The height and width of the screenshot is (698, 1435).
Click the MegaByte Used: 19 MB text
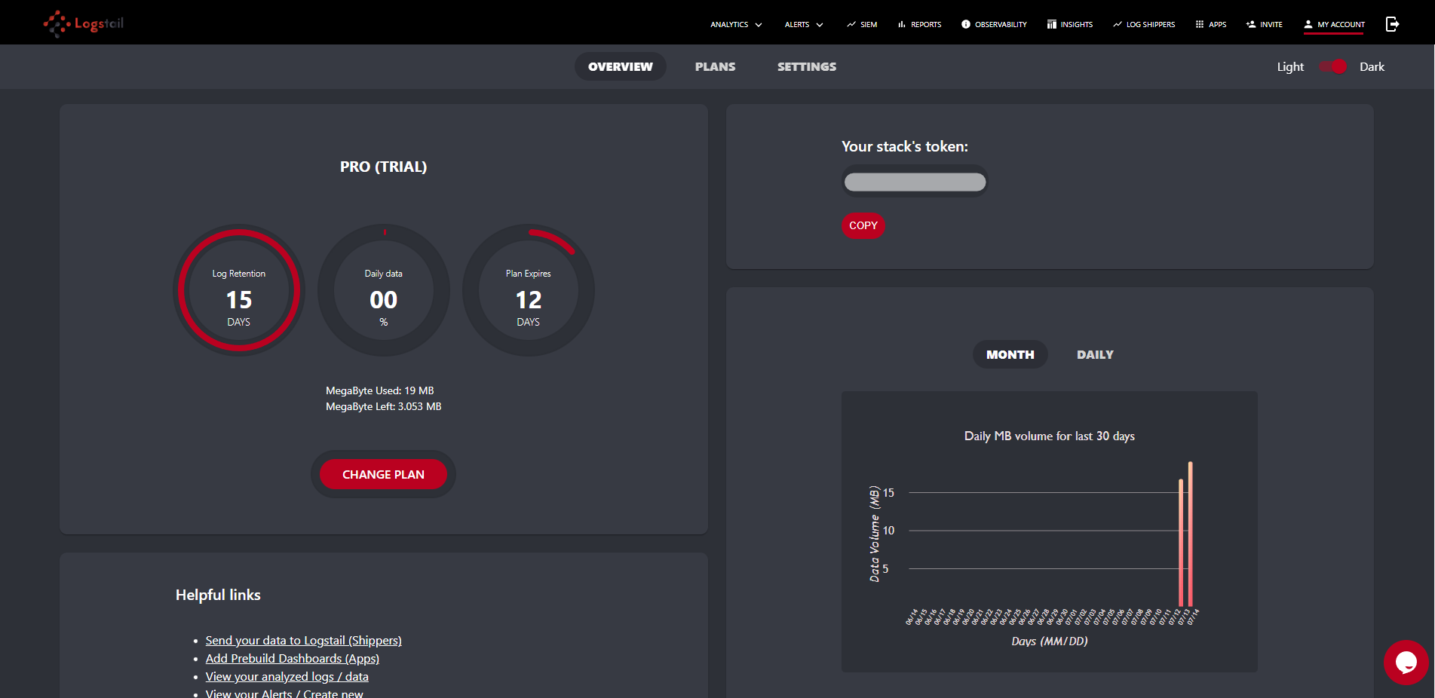[x=380, y=390]
